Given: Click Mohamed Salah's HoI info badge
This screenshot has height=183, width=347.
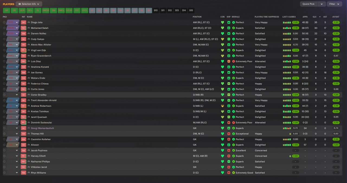Looking at the screenshot, I should [24, 28].
